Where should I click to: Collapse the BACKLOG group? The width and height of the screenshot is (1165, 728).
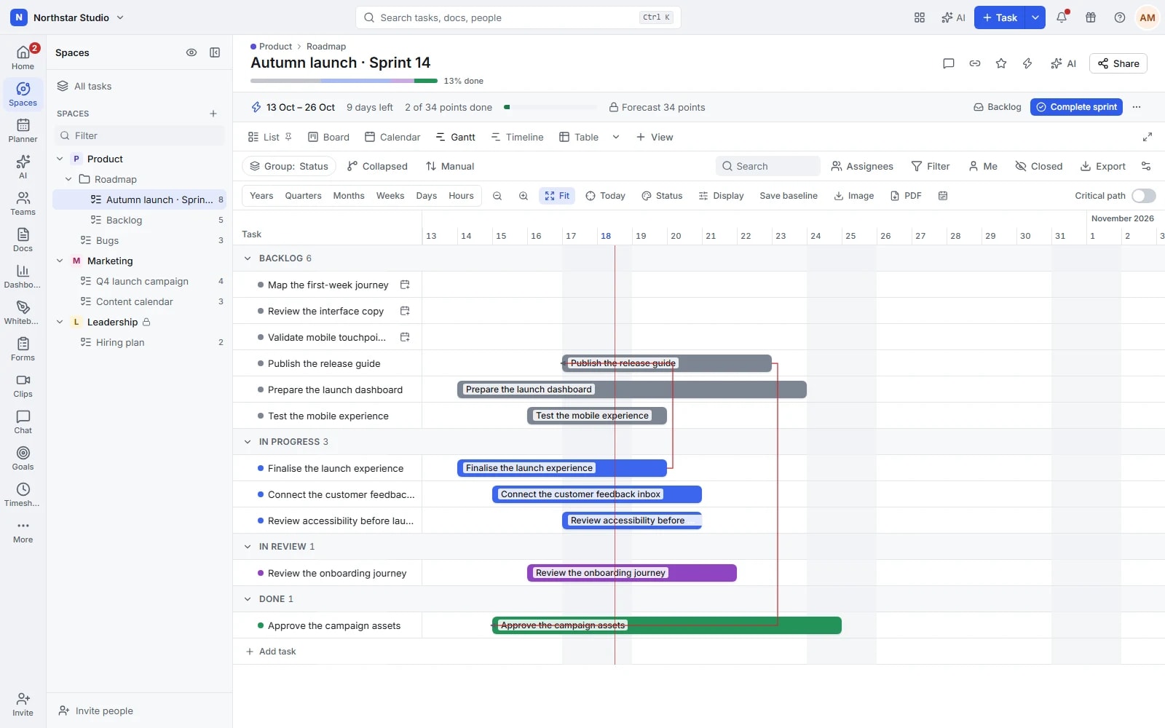(248, 258)
